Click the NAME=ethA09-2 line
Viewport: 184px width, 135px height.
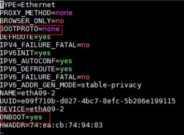(x=28, y=93)
